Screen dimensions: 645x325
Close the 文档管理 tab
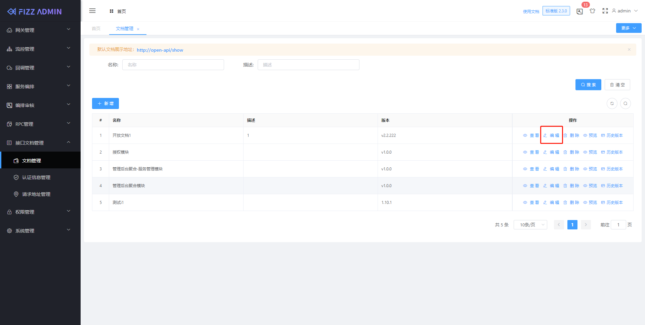[138, 29]
